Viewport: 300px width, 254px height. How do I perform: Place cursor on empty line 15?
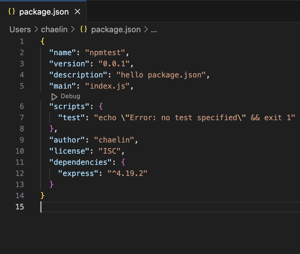coord(170,207)
